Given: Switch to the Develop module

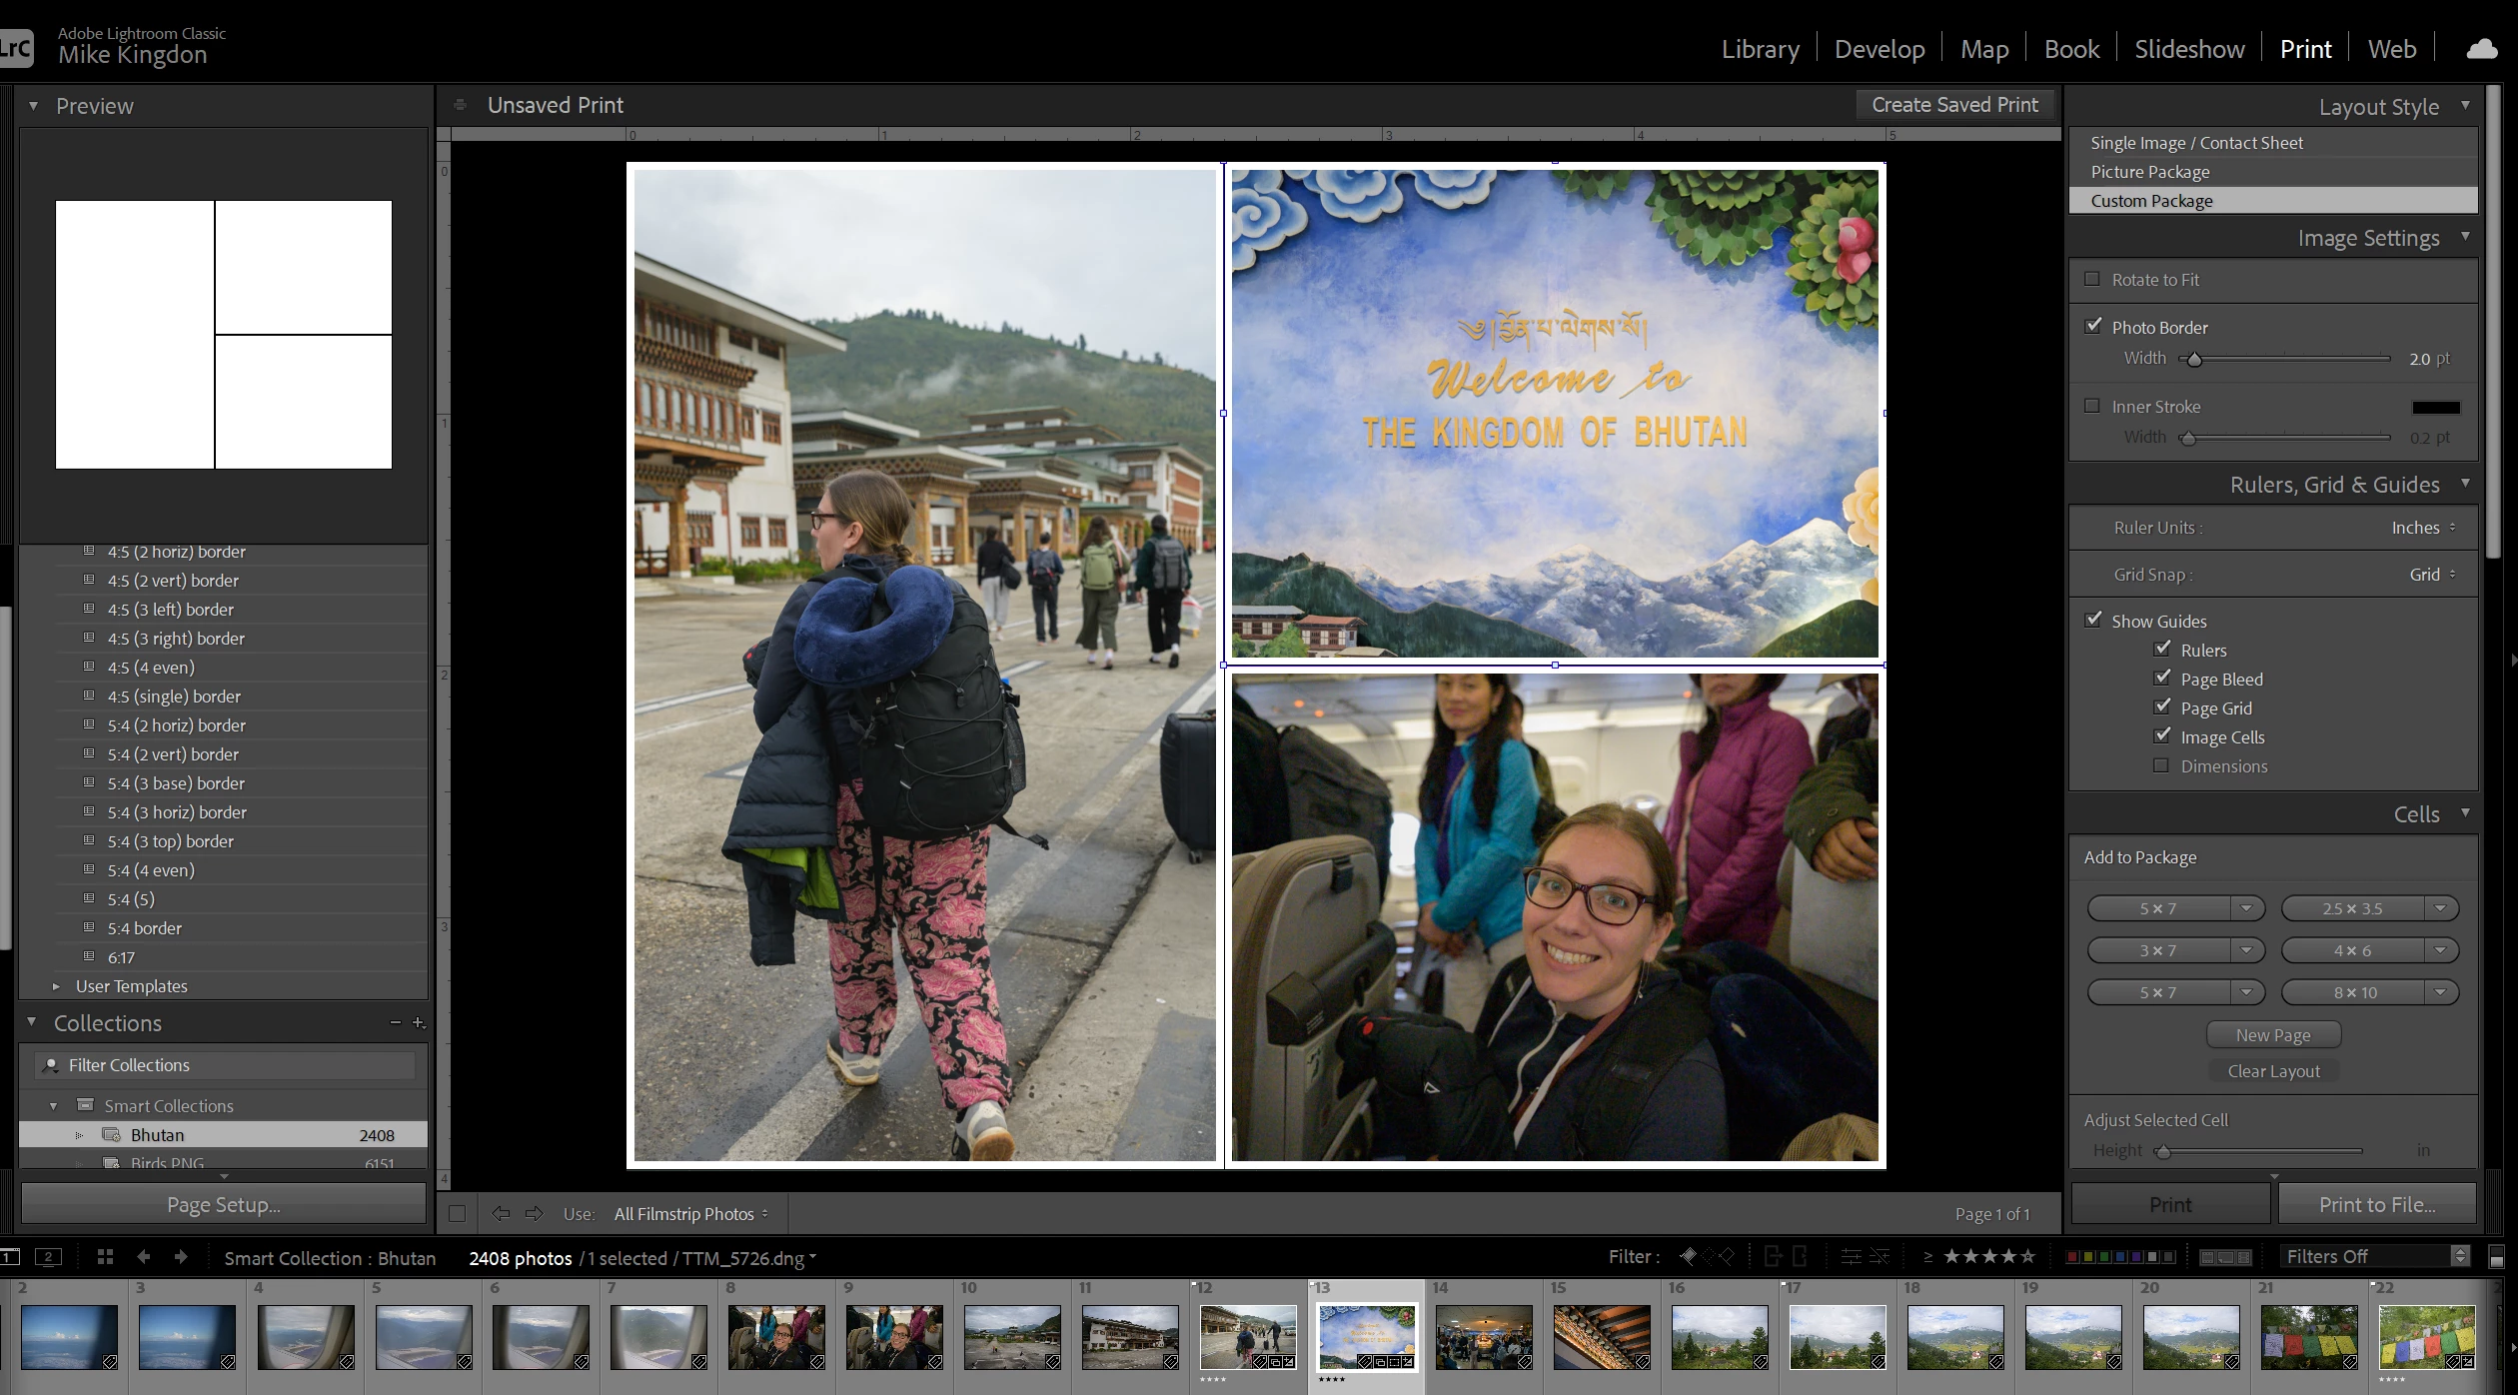Looking at the screenshot, I should click(1879, 49).
